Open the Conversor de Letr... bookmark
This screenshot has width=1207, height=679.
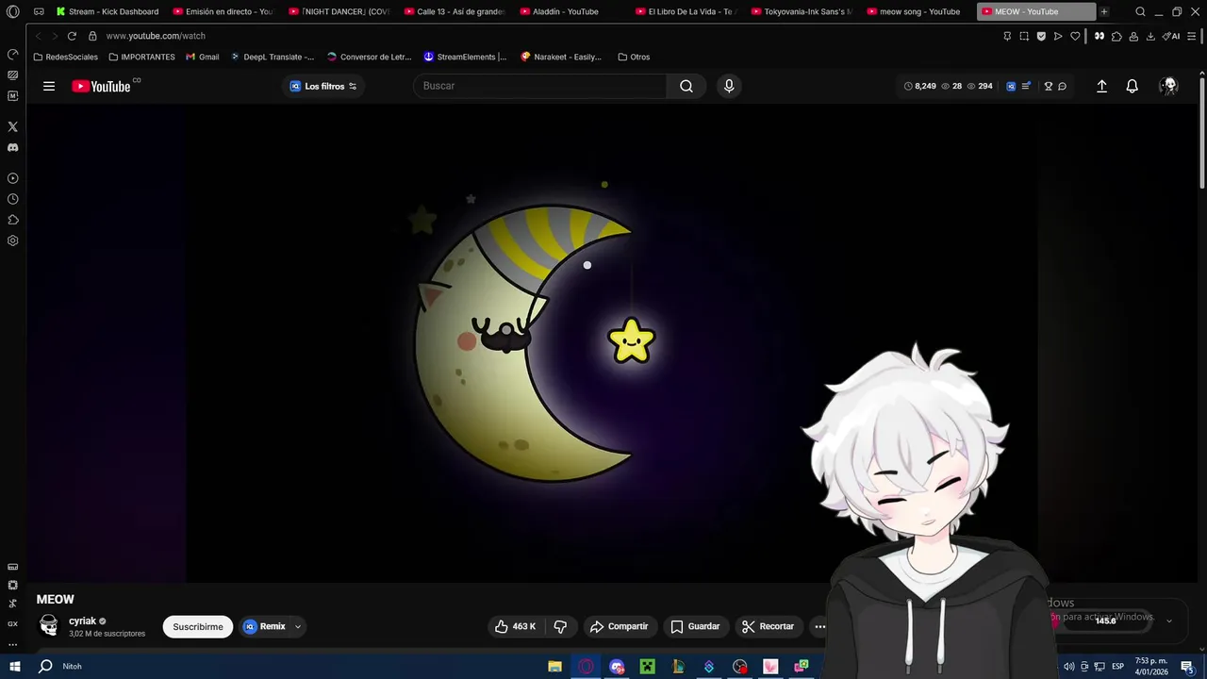[x=369, y=57]
